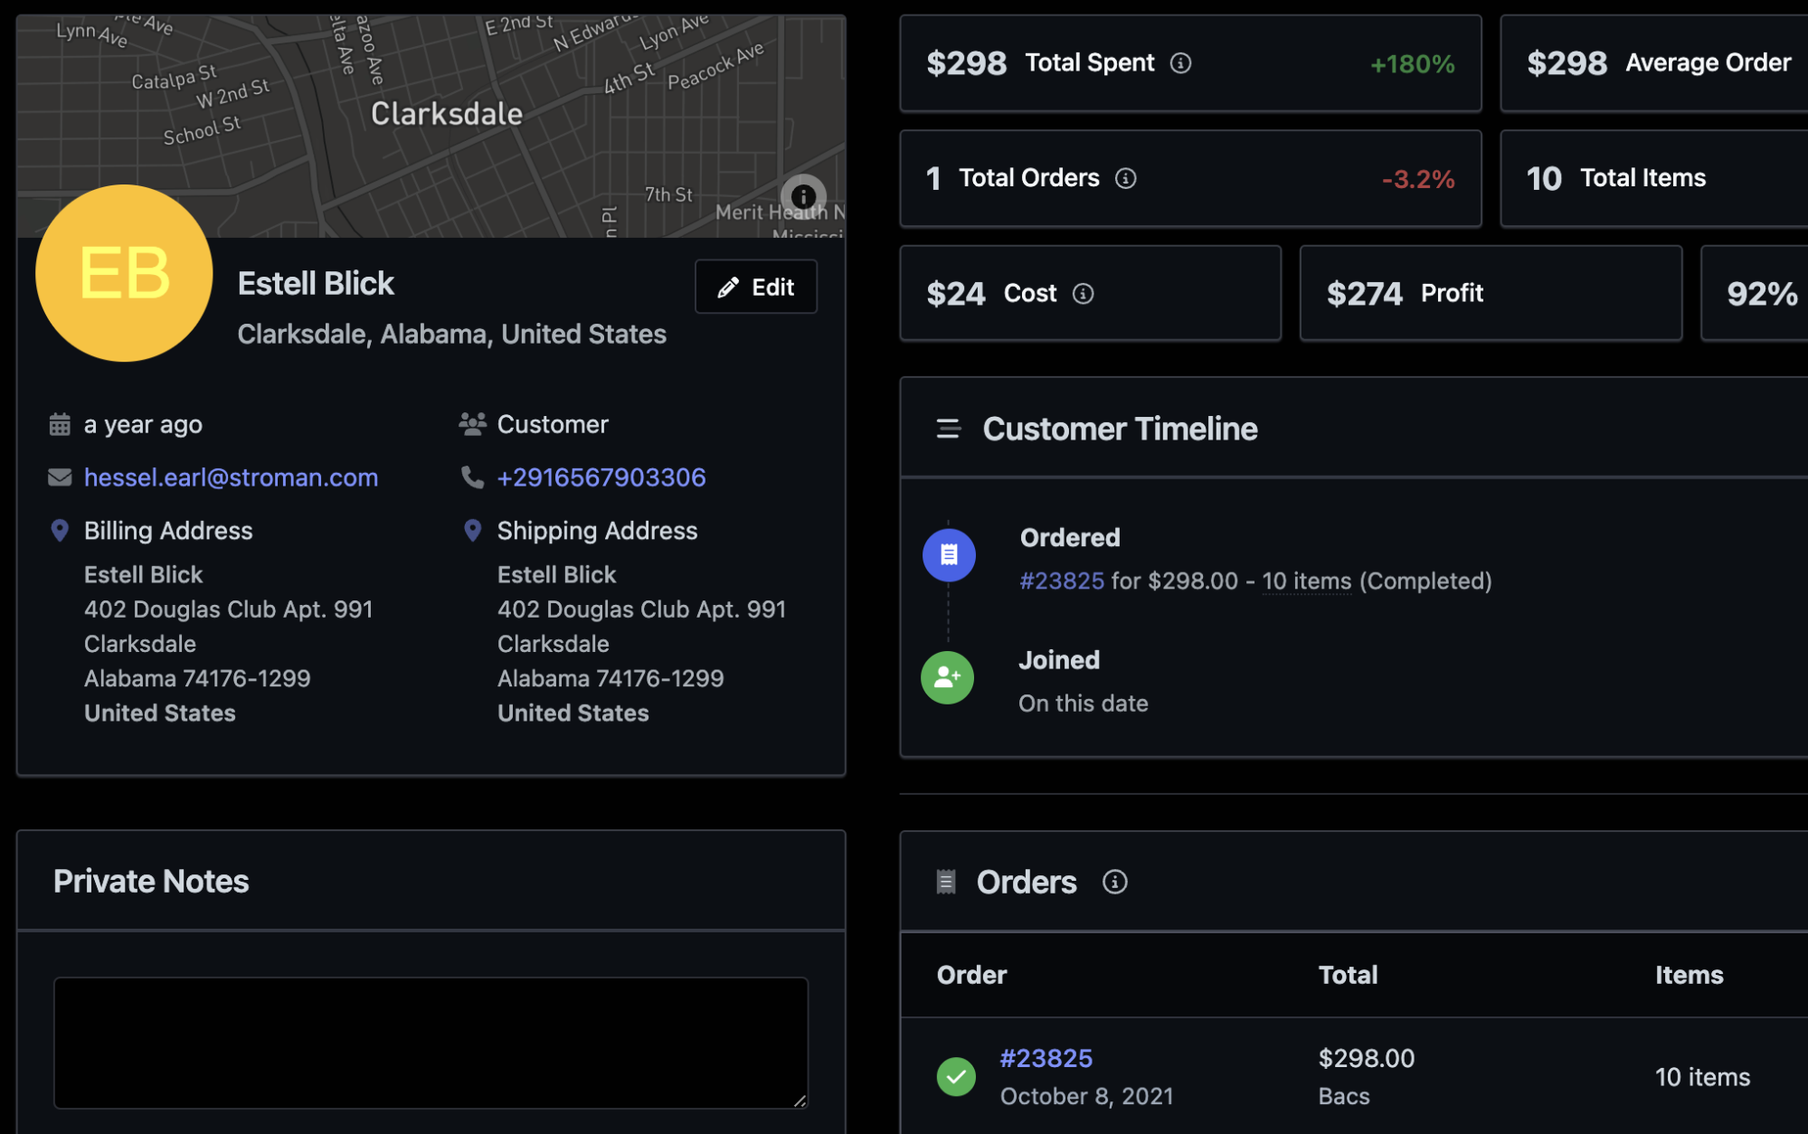Click the map attribution info icon
The image size is (1808, 1134).
[x=802, y=195]
